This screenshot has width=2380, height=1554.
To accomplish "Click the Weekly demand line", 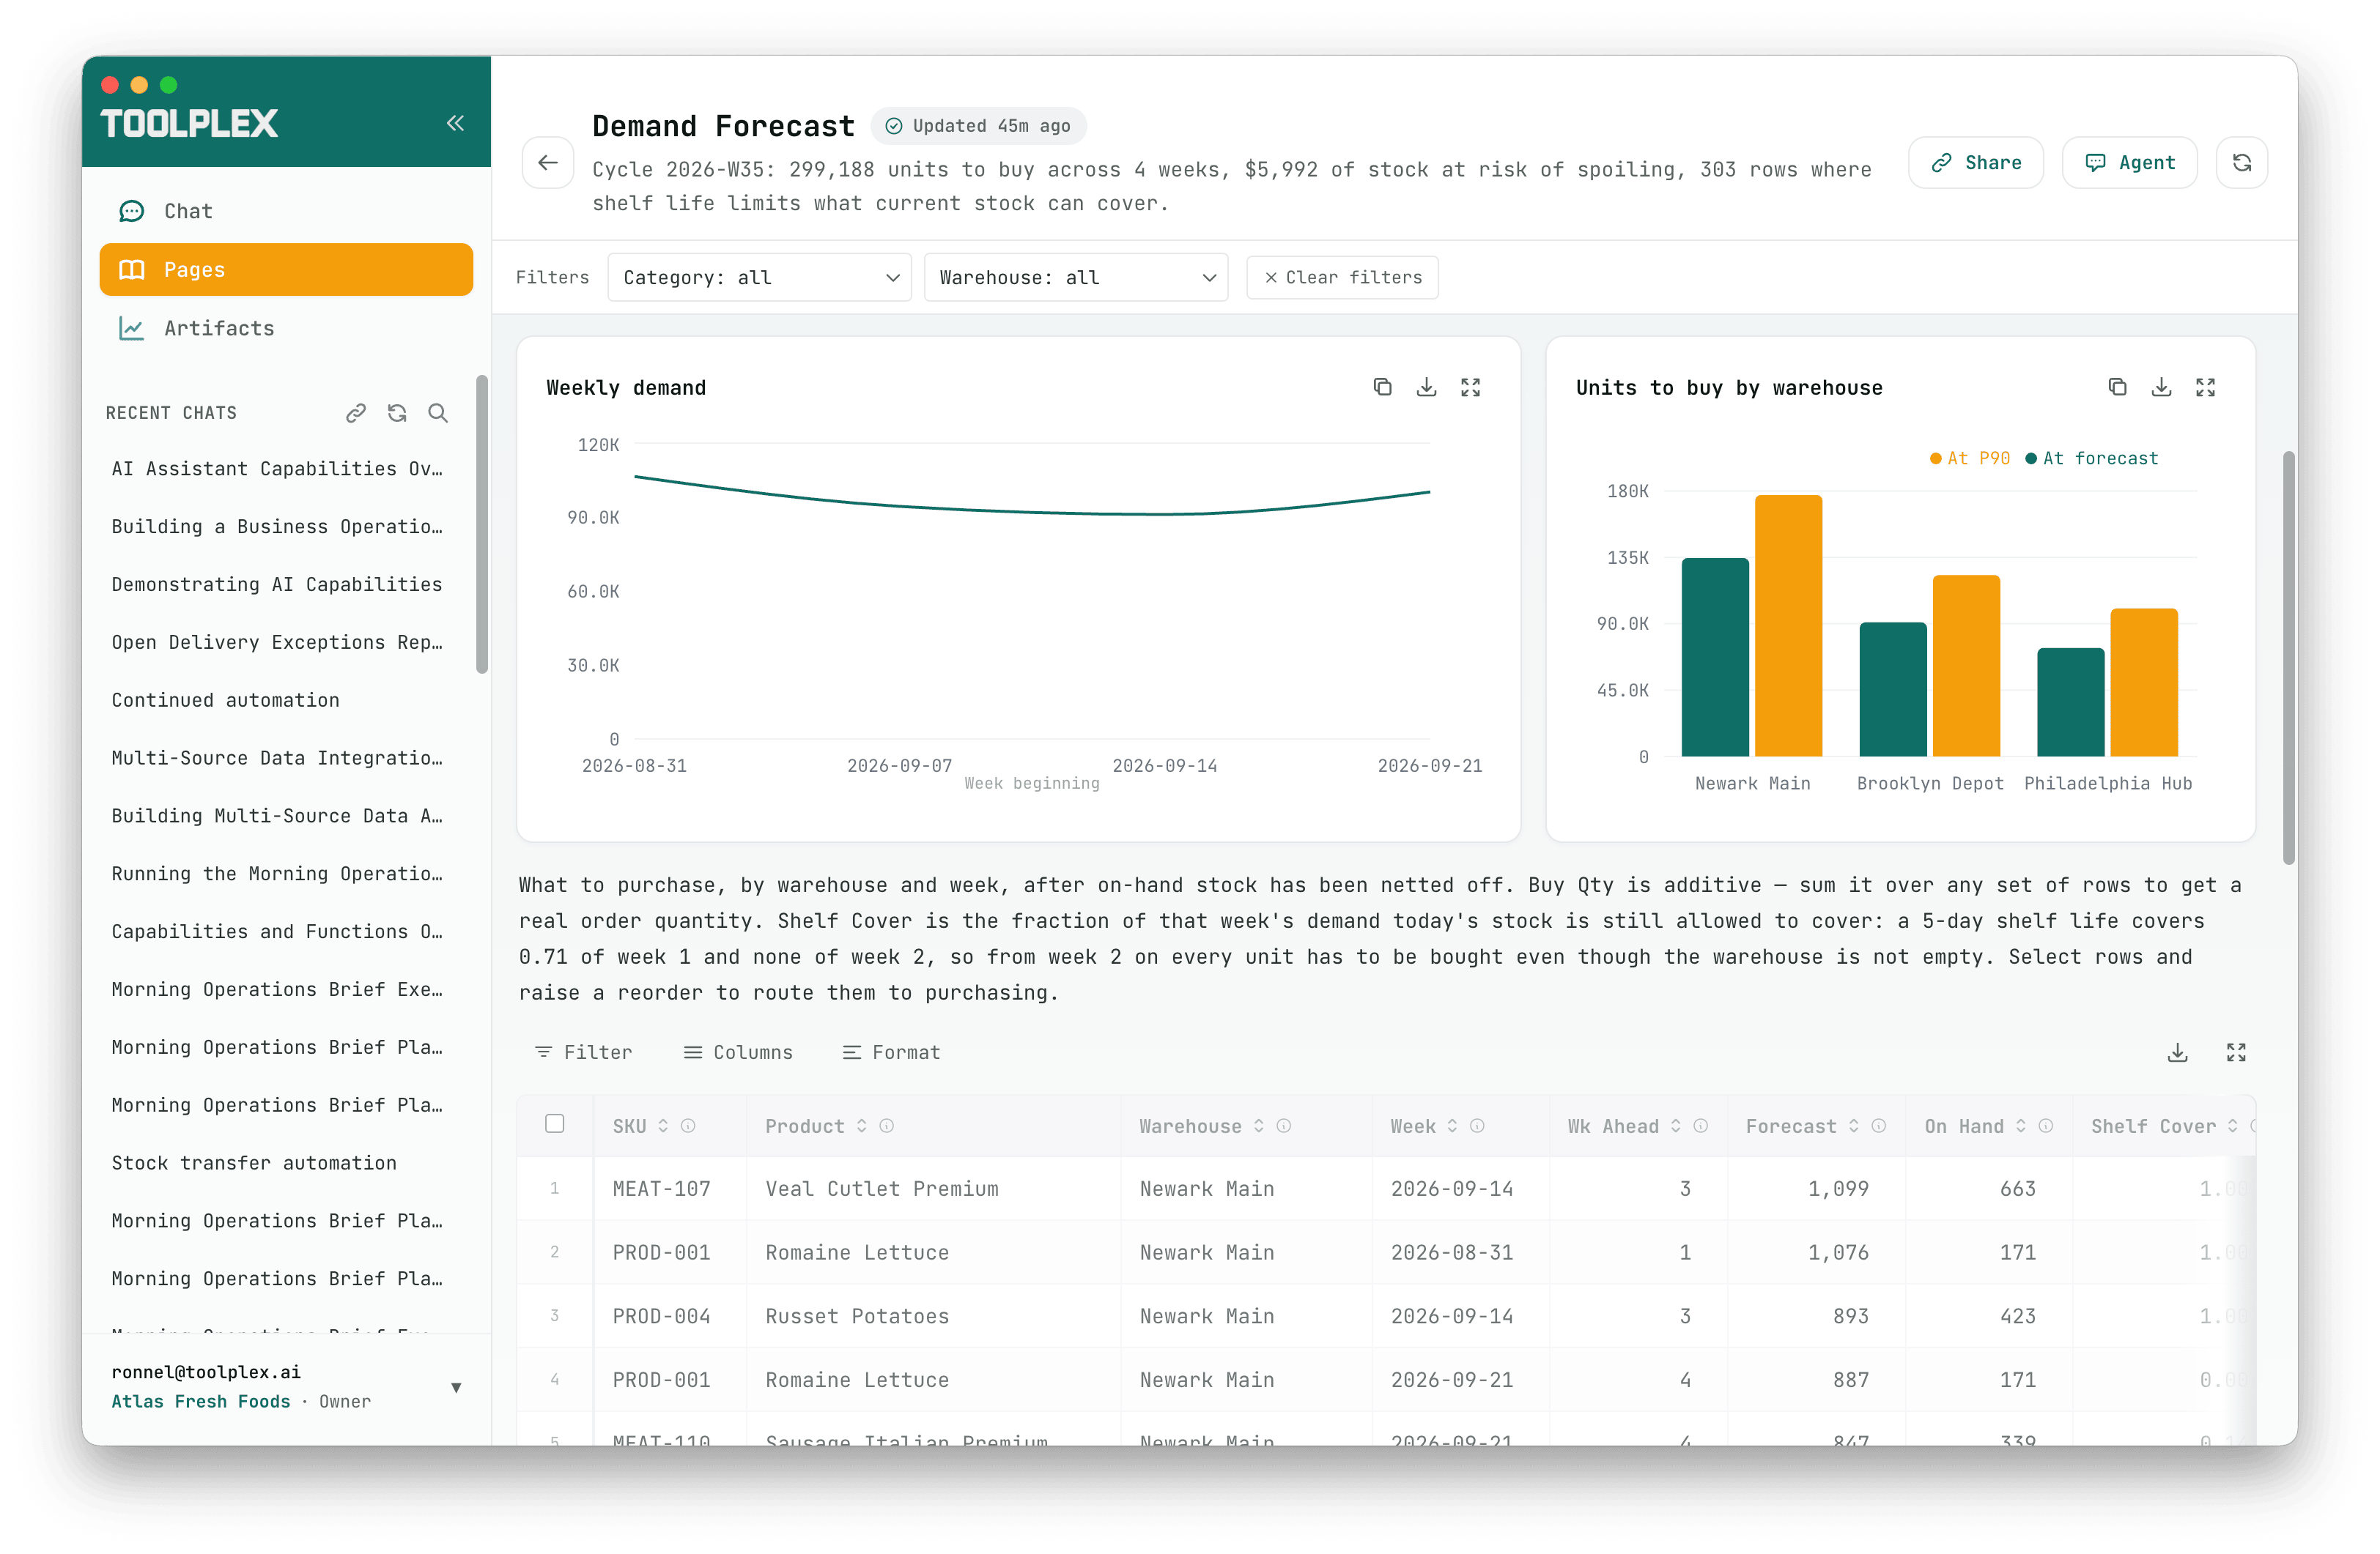I will pyautogui.click(x=1032, y=510).
